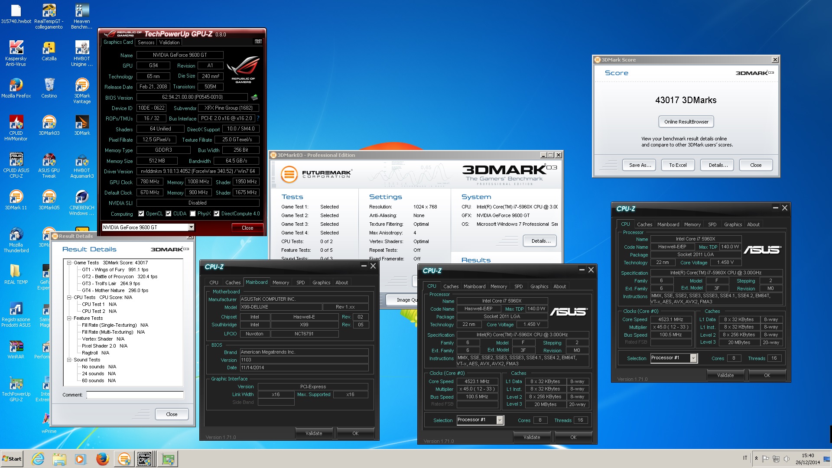Open CPUID ASUS CPU-Z desktop icon
Image resolution: width=832 pixels, height=468 pixels.
(x=16, y=166)
